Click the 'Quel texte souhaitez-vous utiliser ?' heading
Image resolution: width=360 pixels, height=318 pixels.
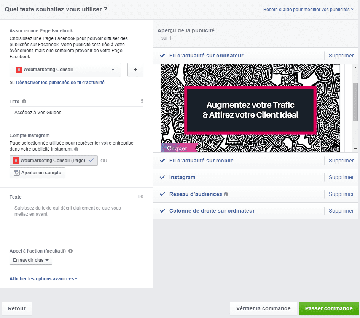(x=56, y=10)
